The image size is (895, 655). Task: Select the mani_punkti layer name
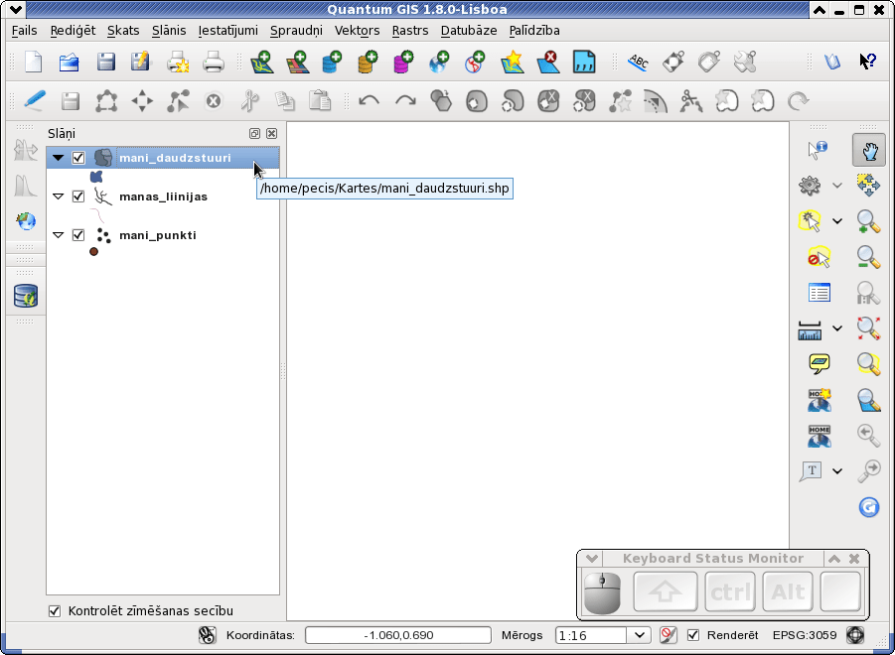158,235
